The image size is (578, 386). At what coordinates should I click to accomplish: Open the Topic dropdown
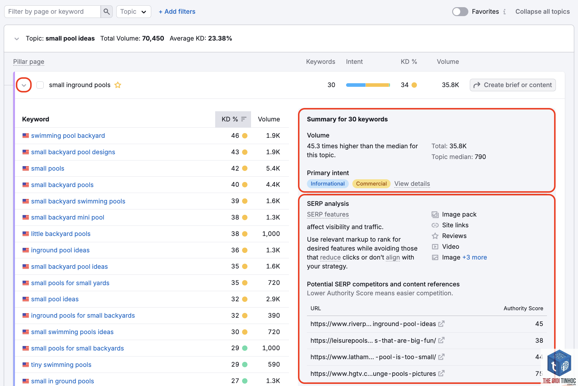click(x=134, y=12)
